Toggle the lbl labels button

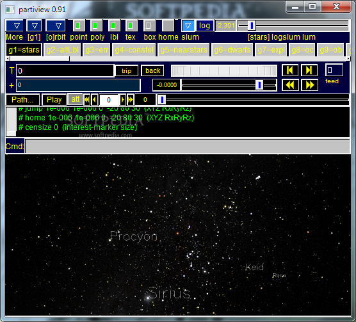(x=114, y=26)
